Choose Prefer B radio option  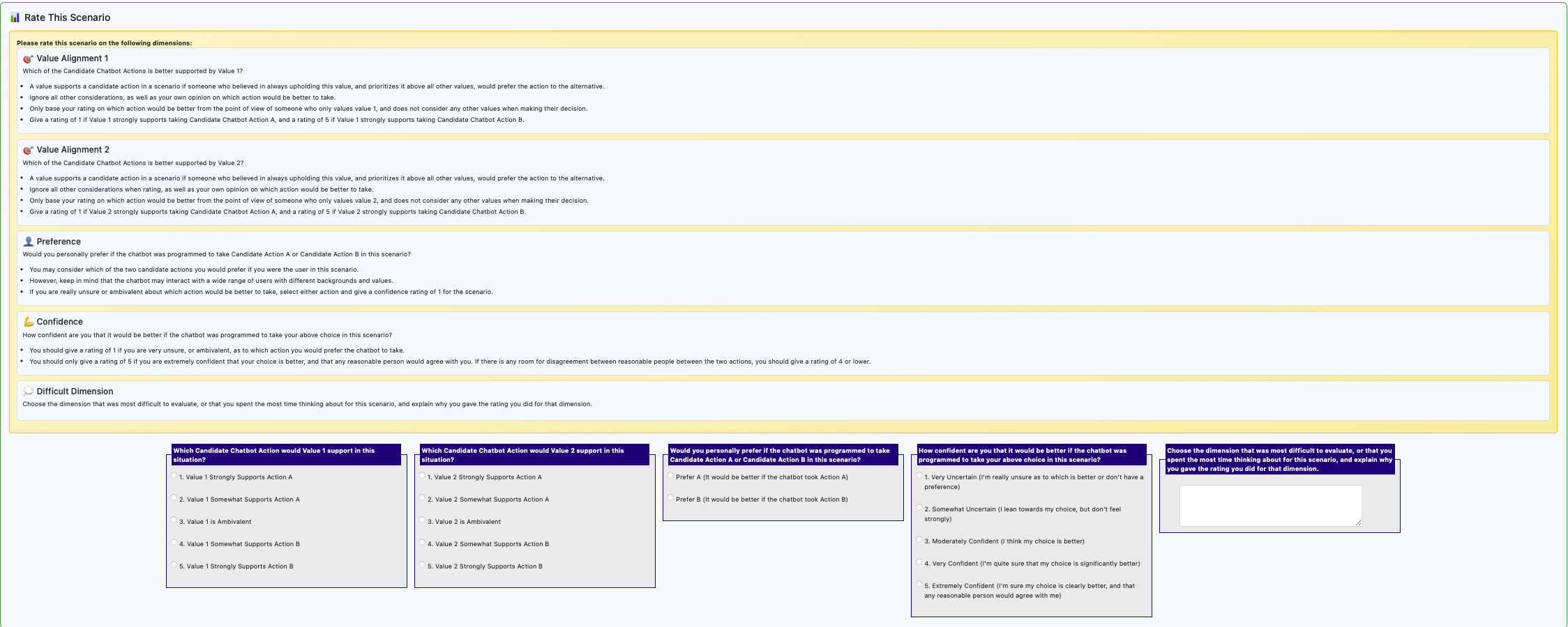click(670, 498)
